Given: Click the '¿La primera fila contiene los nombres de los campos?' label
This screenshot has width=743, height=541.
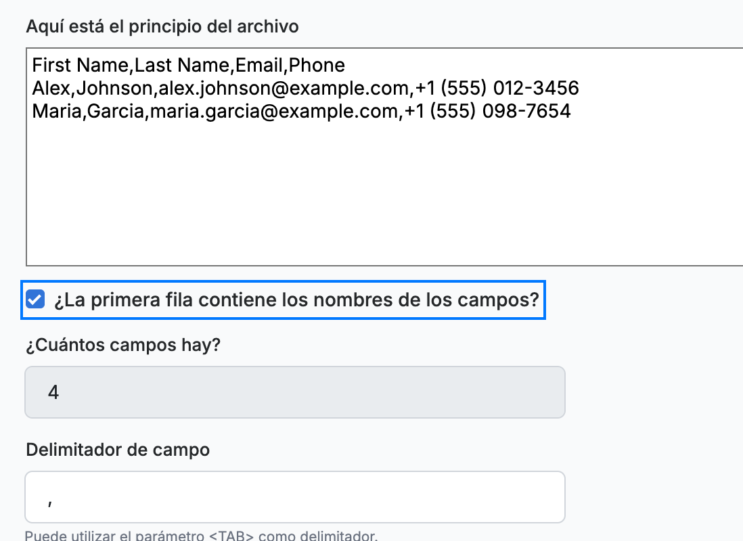Looking at the screenshot, I should pyautogui.click(x=296, y=300).
